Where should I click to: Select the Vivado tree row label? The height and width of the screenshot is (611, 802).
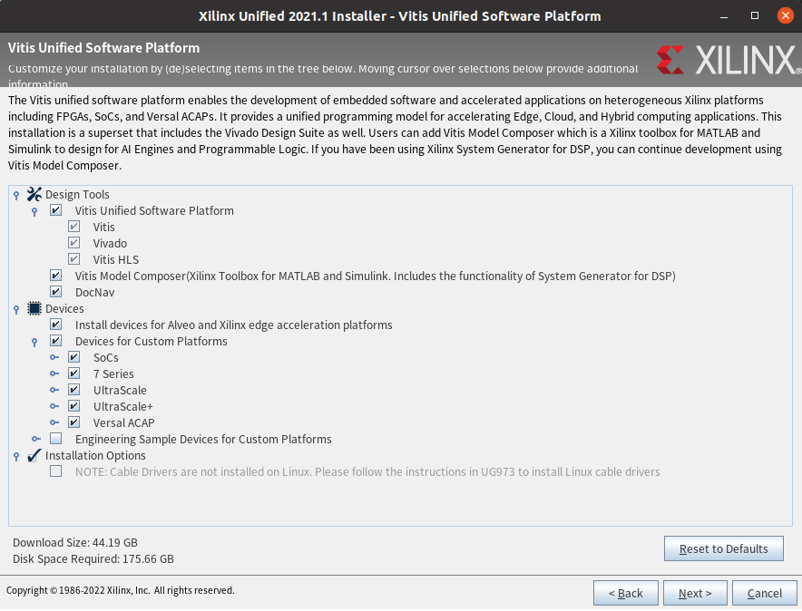point(110,244)
